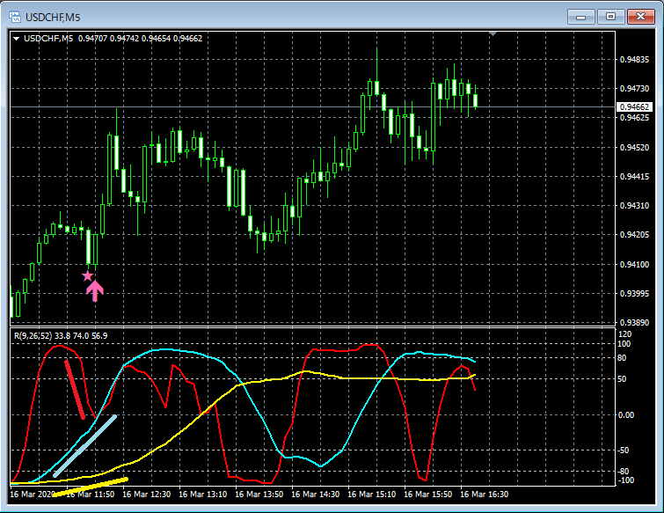The image size is (664, 513).
Task: Select the thick red trend line in indicator
Action: (75, 389)
